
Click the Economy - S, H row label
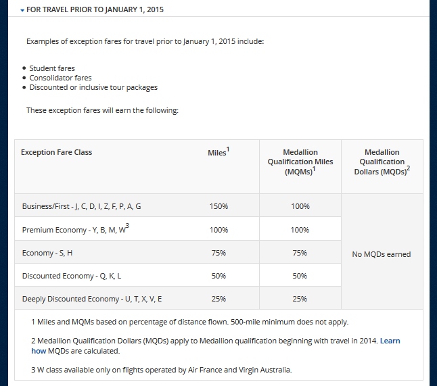coord(47,253)
